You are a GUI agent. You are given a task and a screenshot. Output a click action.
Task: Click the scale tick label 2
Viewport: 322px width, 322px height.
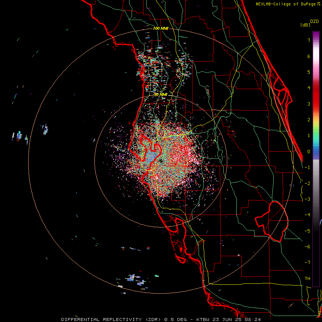(309, 120)
